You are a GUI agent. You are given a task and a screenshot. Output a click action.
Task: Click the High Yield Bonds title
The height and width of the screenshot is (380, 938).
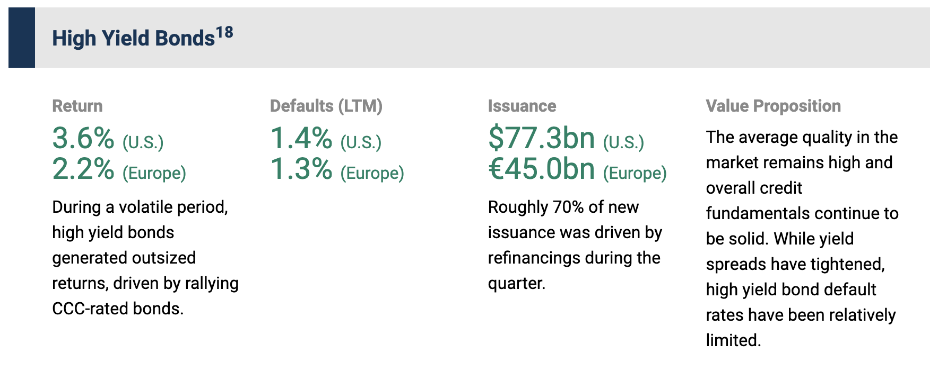(x=133, y=39)
